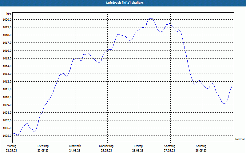Select the 1010,0 axis value
Viewport: 246px width, 154px height.
7,97
